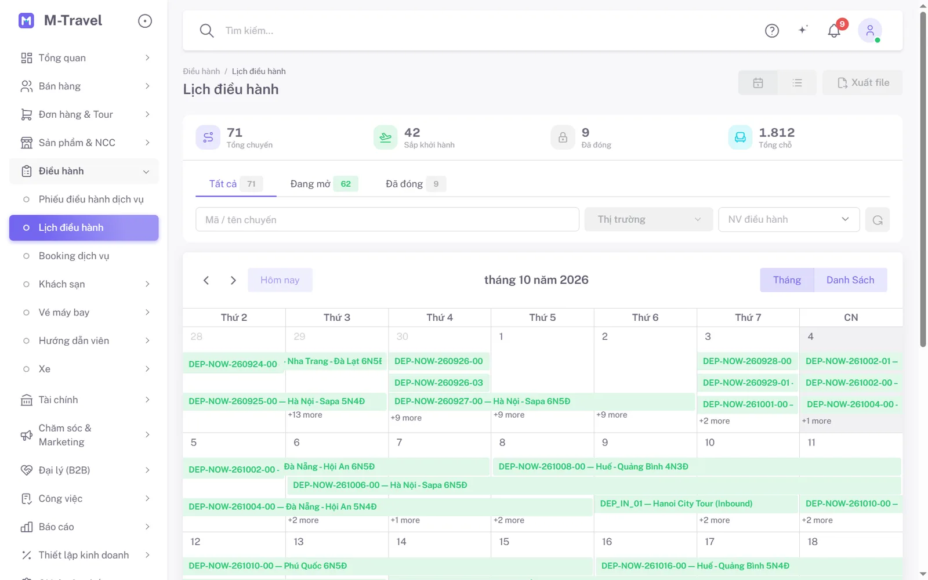Click the page vertical scrollbar
This screenshot has height=580, width=928.
click(x=923, y=180)
